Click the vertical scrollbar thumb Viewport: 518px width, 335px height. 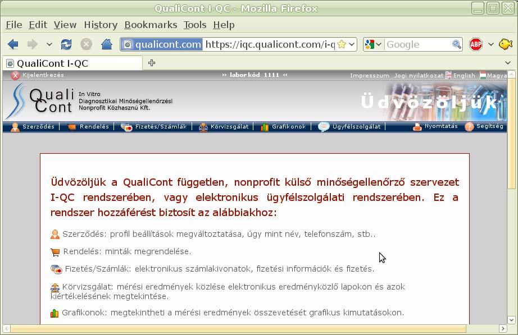coord(511,134)
